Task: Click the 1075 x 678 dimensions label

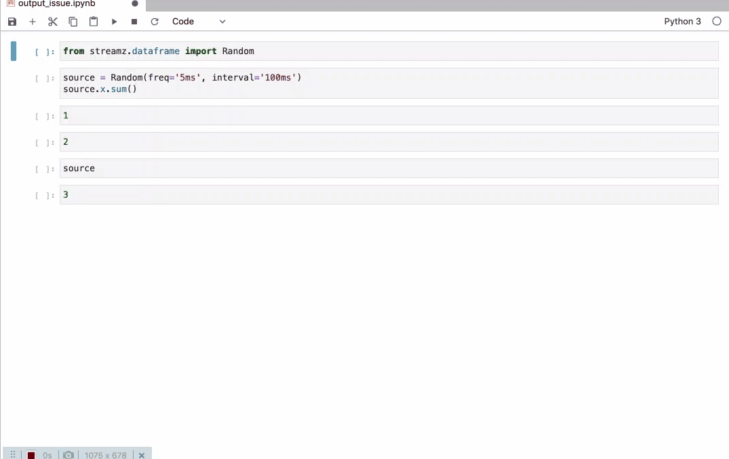Action: coord(106,456)
